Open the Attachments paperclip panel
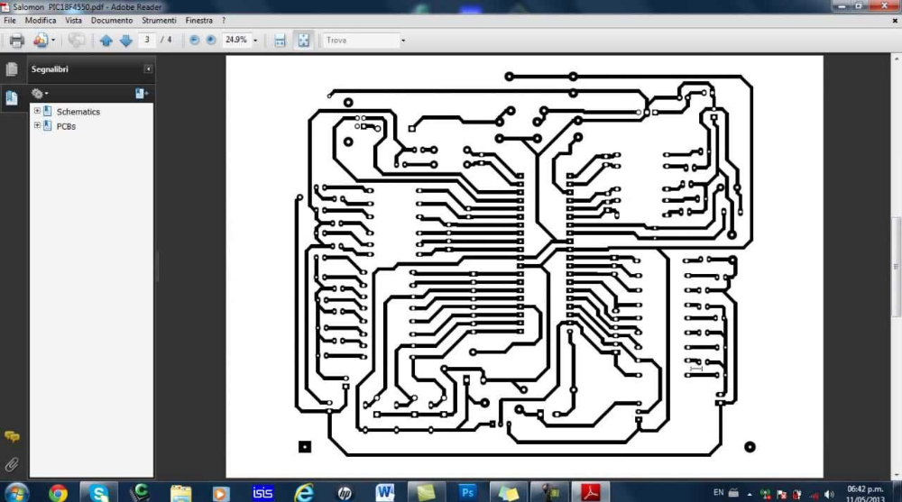This screenshot has height=502, width=902. (12, 465)
